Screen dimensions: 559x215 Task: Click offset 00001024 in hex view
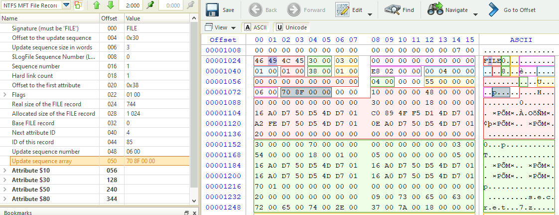click(x=223, y=61)
